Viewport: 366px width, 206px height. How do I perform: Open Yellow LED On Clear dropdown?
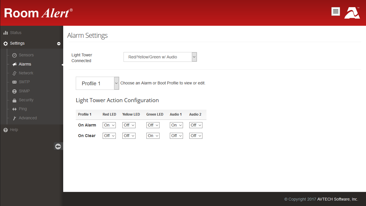tap(129, 136)
